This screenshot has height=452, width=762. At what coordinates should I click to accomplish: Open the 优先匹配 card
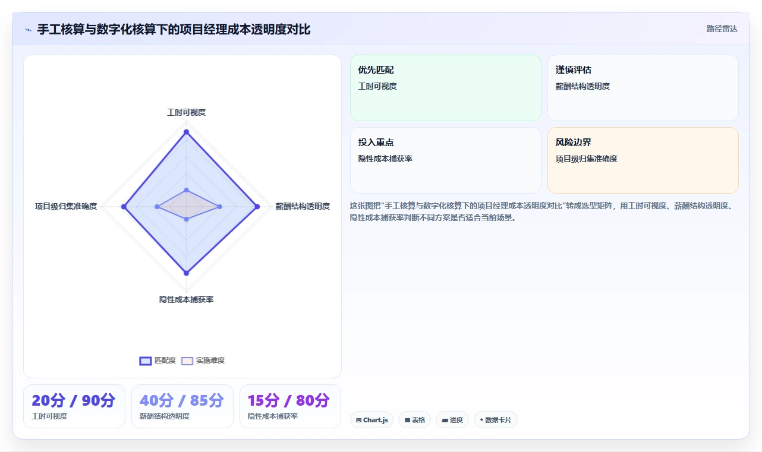click(445, 88)
